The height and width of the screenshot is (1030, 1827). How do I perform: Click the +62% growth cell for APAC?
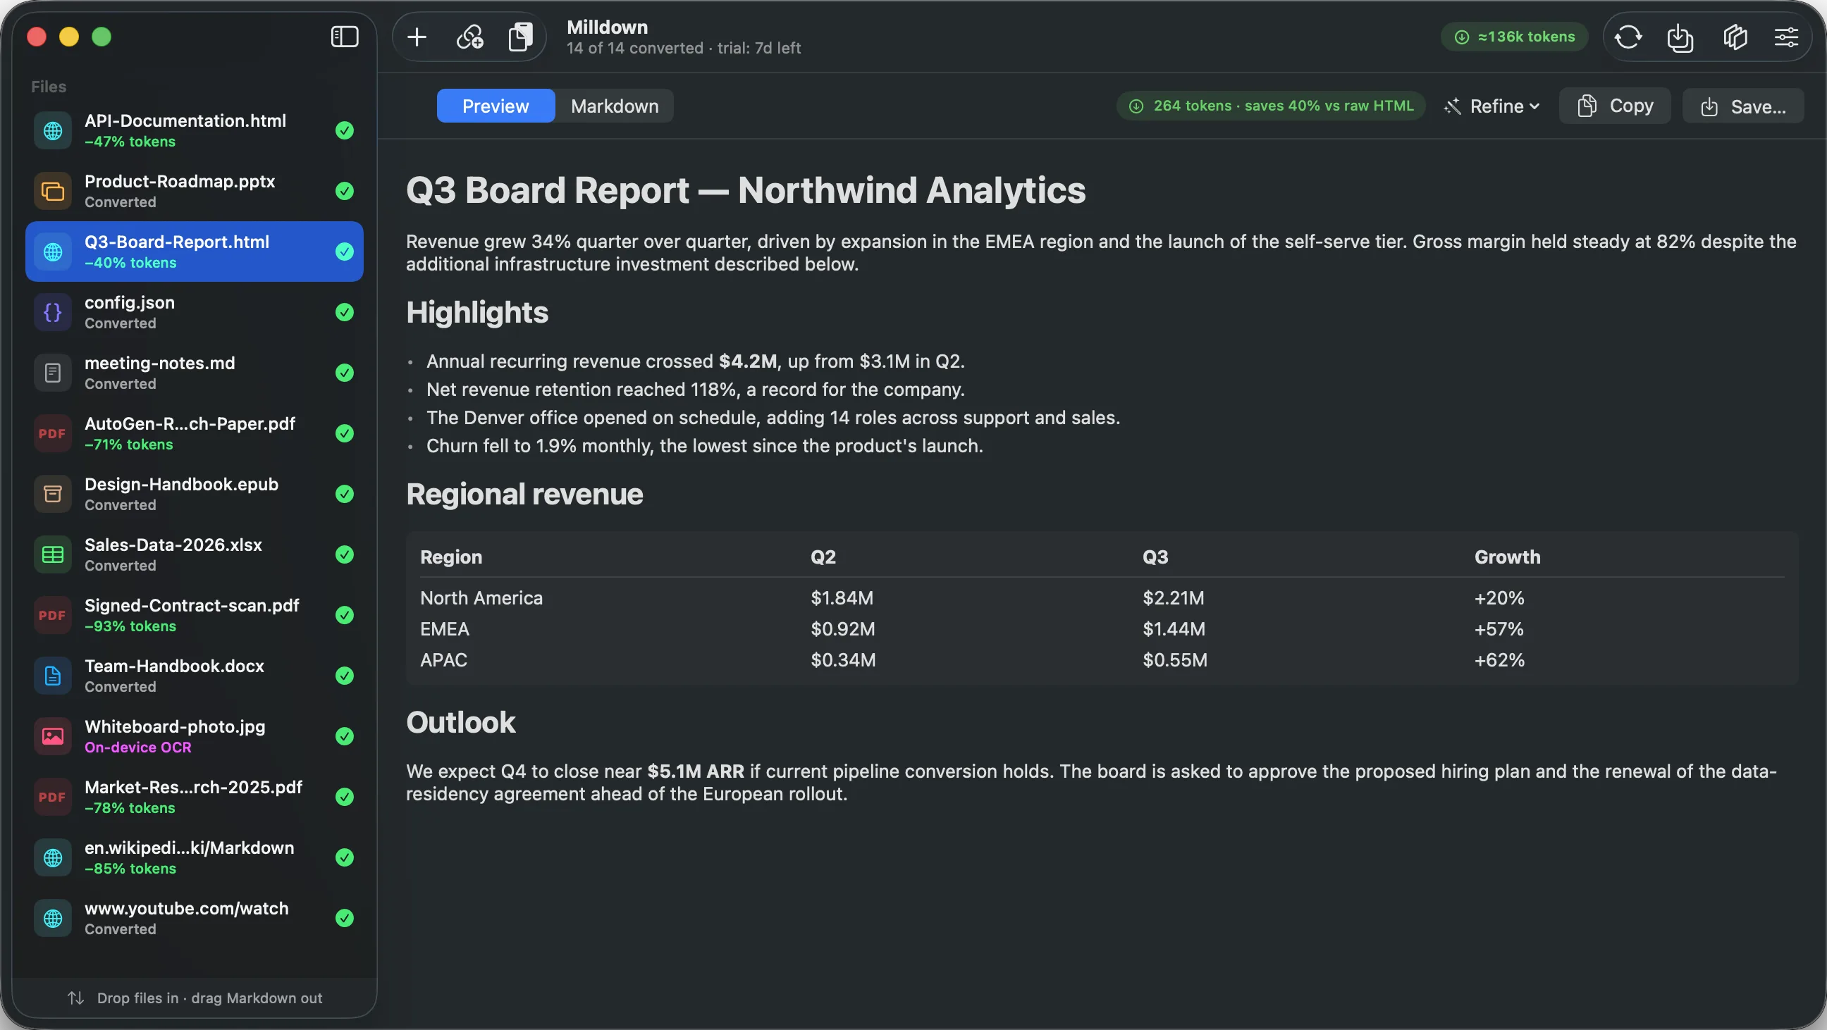click(x=1499, y=660)
